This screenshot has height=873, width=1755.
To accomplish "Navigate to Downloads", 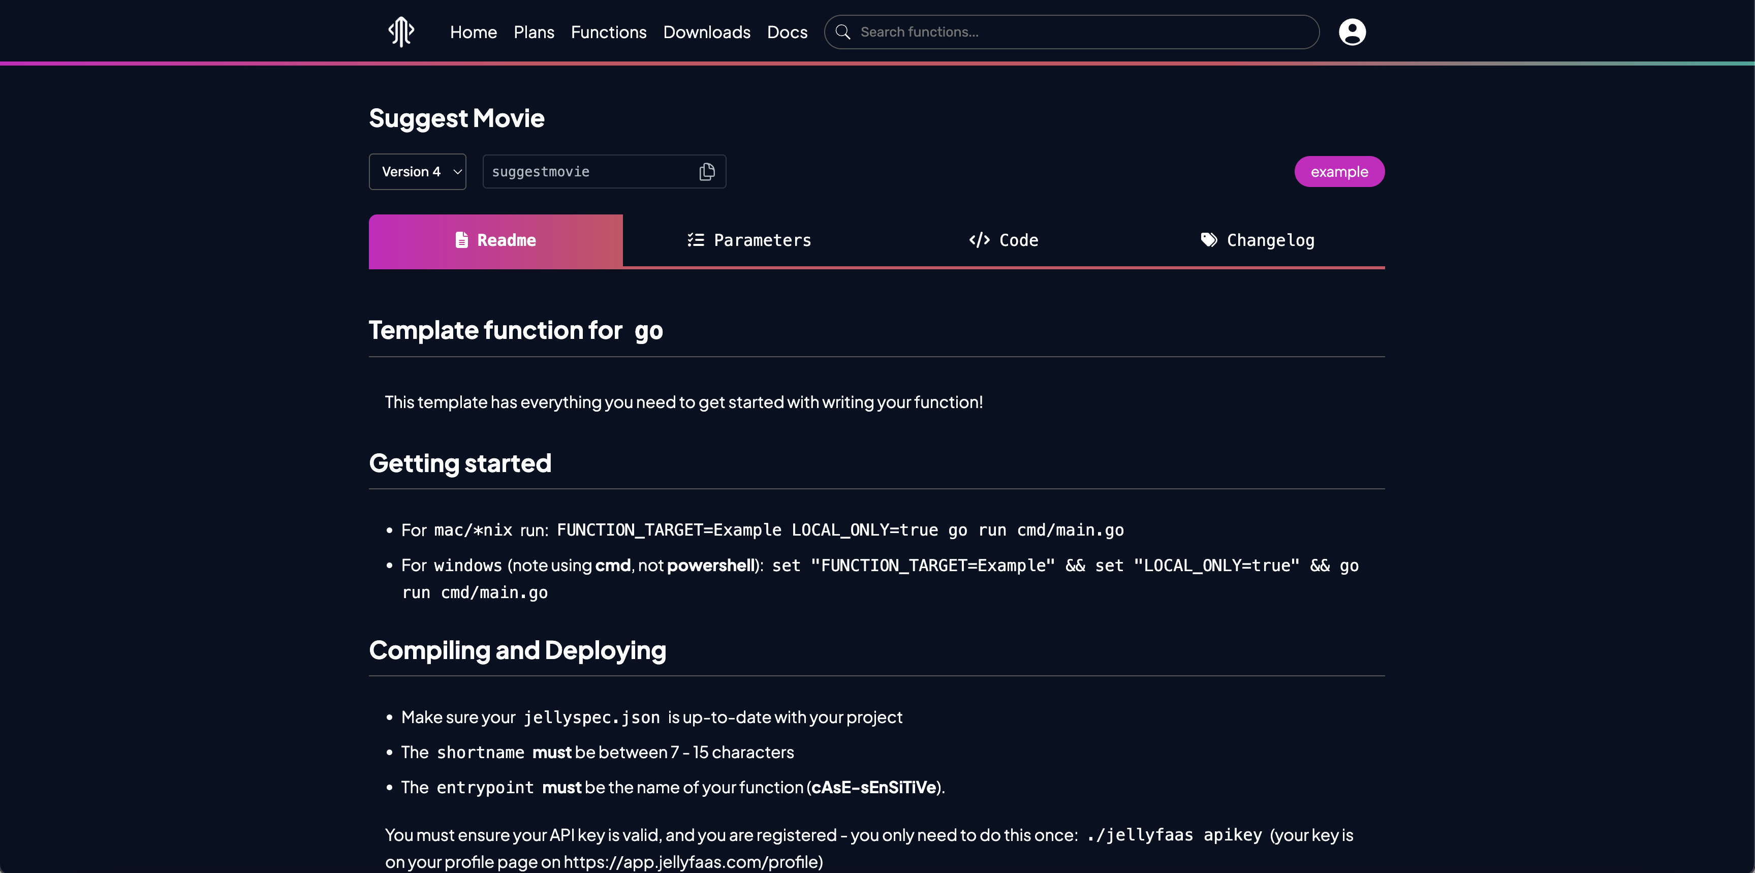I will click(x=706, y=32).
